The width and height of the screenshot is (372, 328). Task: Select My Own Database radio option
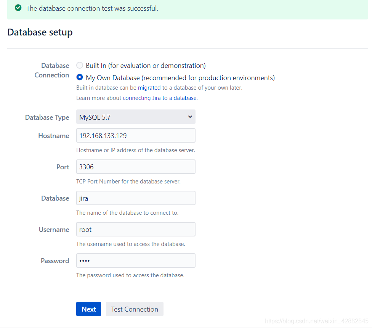coord(80,77)
